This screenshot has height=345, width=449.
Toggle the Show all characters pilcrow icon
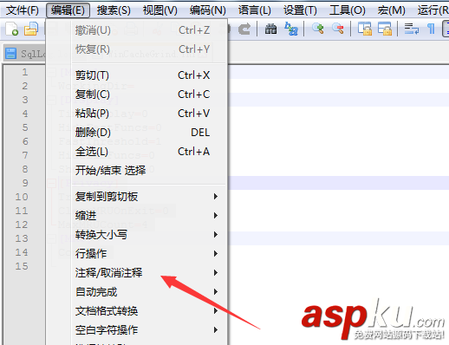[431, 29]
